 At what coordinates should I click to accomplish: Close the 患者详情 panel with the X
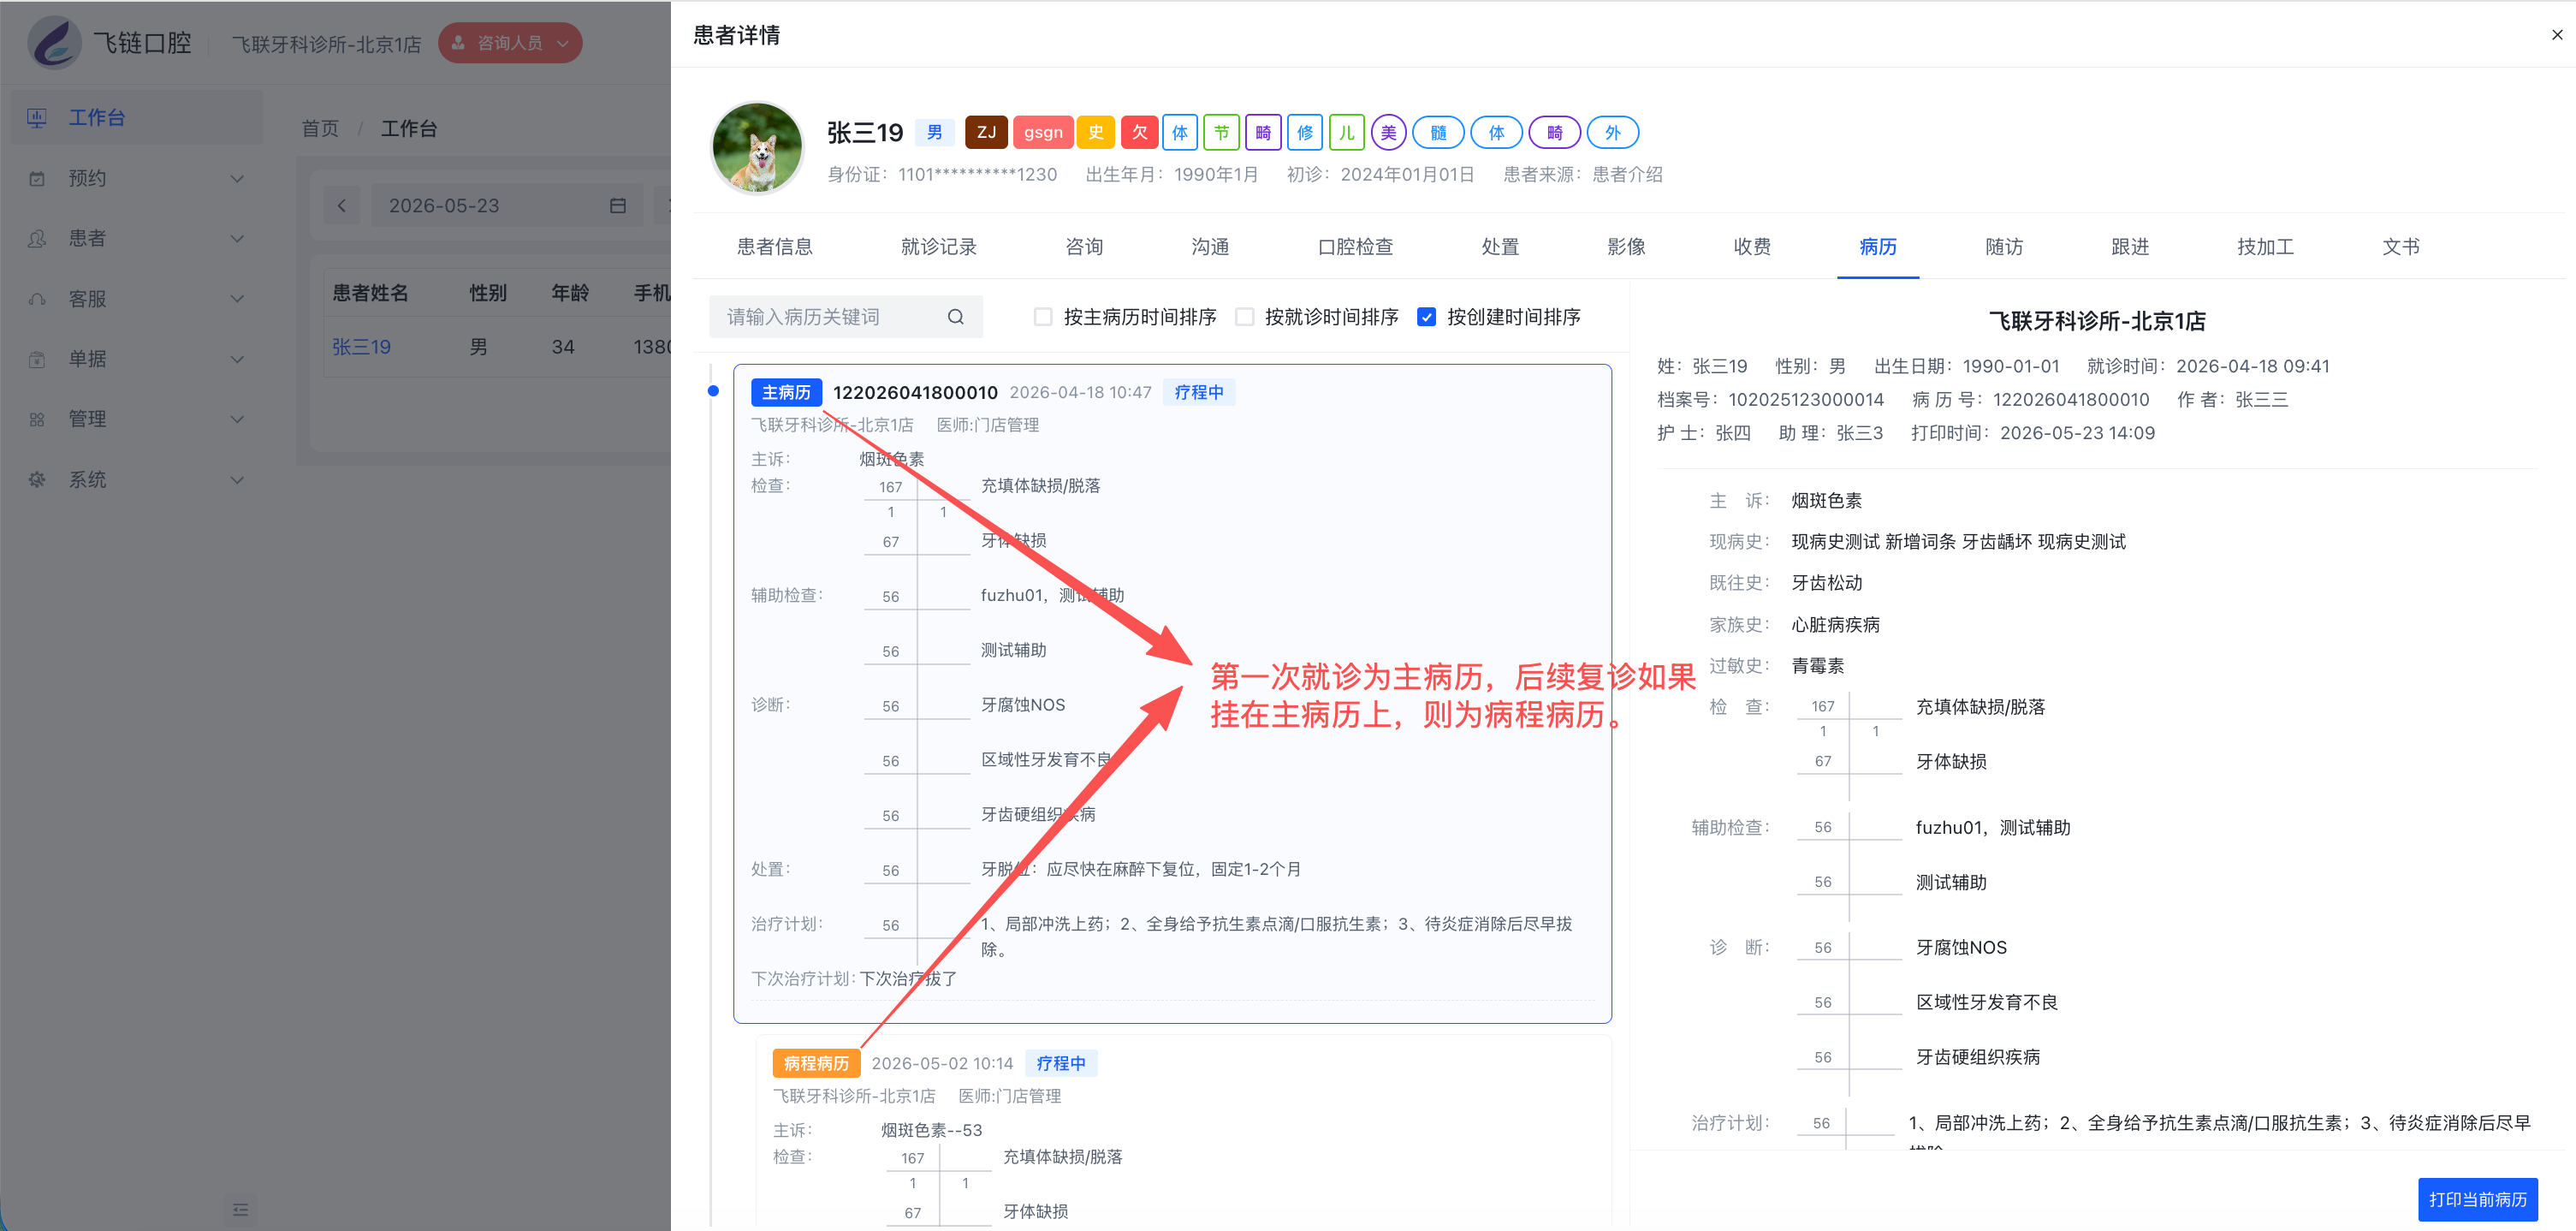(2557, 35)
